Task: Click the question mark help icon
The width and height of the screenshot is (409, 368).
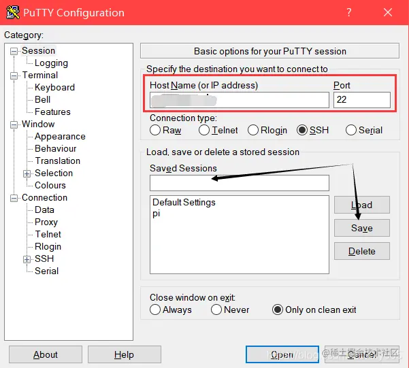Action: coord(349,12)
